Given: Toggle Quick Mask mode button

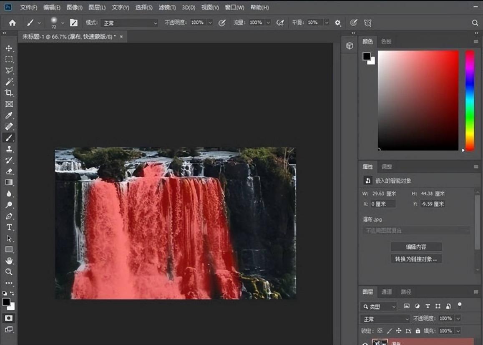Looking at the screenshot, I should click(x=9, y=318).
